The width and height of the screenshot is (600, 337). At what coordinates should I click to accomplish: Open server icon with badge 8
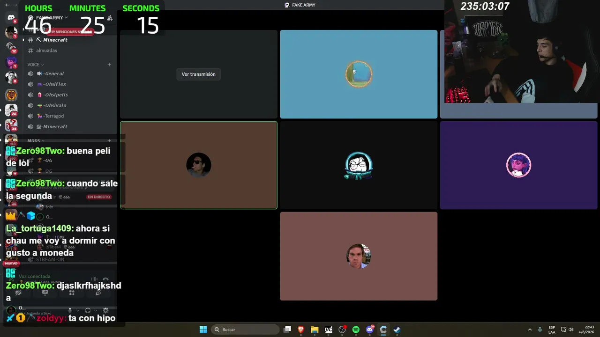coord(11,77)
